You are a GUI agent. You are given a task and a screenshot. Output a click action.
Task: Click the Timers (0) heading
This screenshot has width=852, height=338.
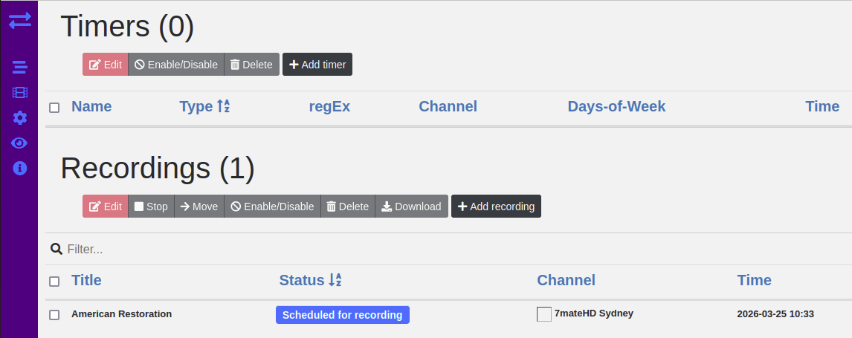[127, 26]
